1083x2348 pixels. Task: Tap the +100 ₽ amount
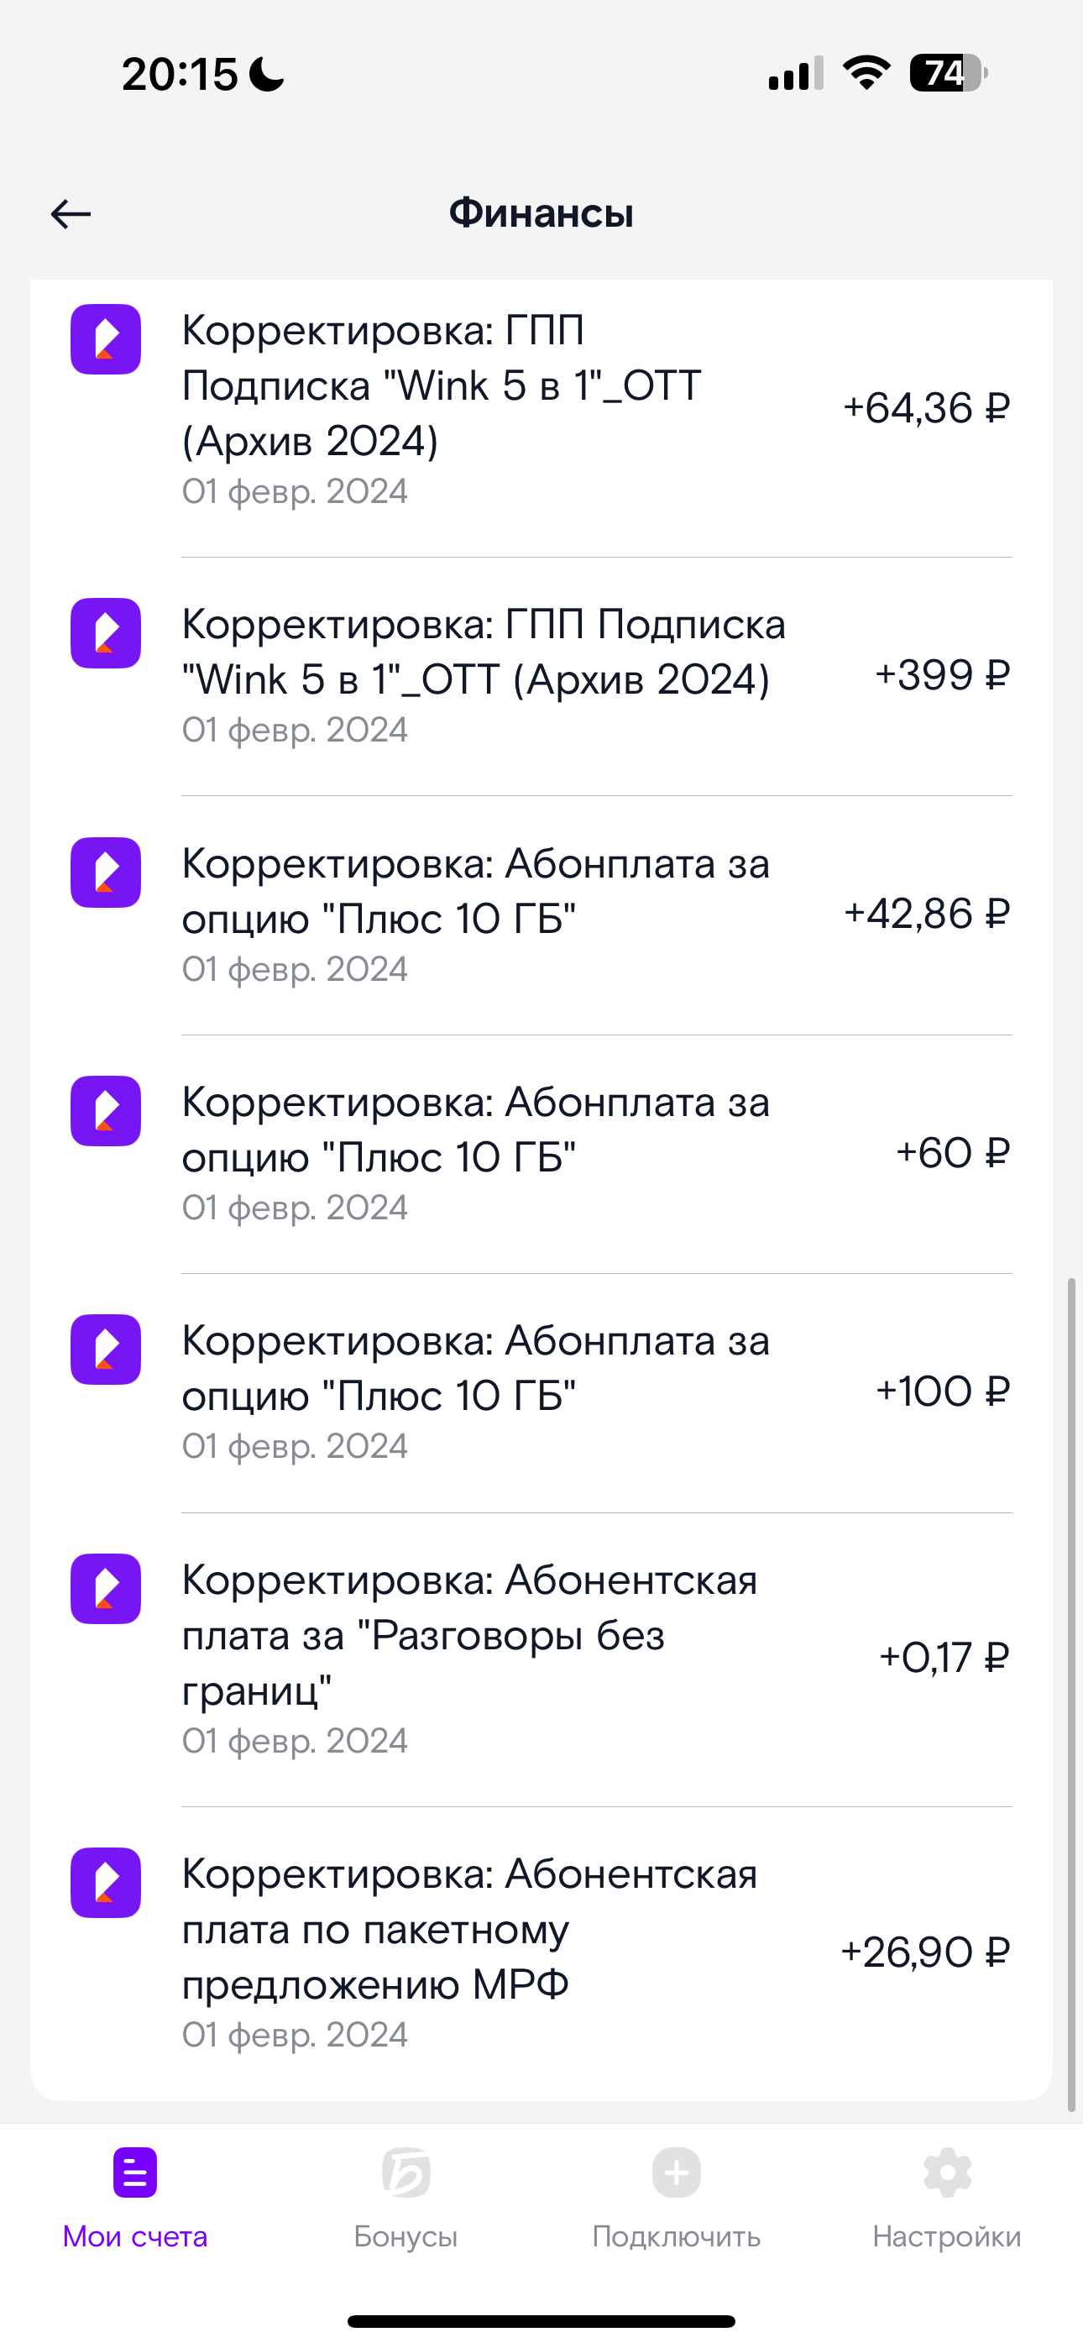click(x=943, y=1392)
